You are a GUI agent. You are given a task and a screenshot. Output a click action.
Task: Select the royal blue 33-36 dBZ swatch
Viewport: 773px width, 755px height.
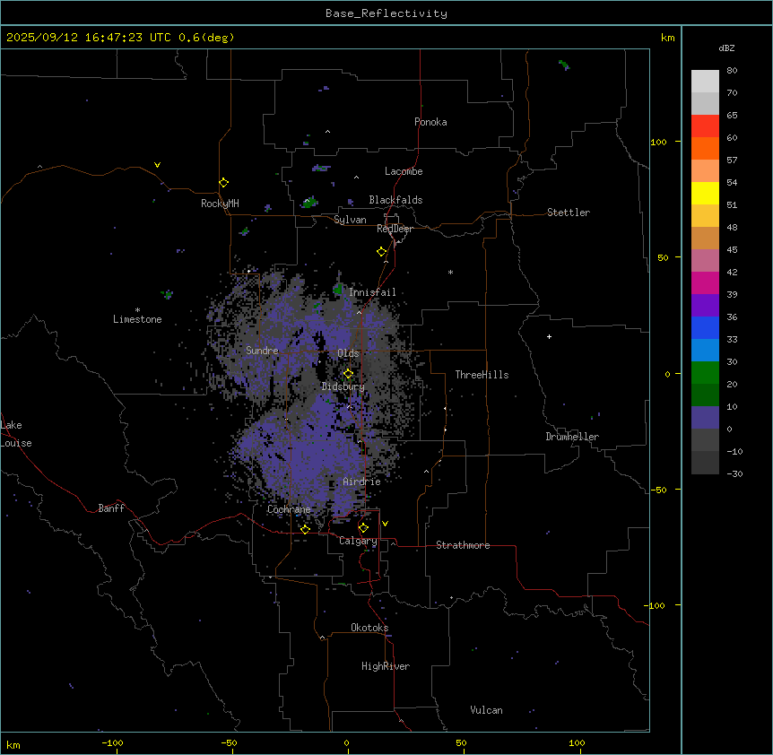(x=705, y=327)
